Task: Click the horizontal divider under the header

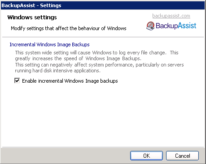Action: (x=103, y=37)
